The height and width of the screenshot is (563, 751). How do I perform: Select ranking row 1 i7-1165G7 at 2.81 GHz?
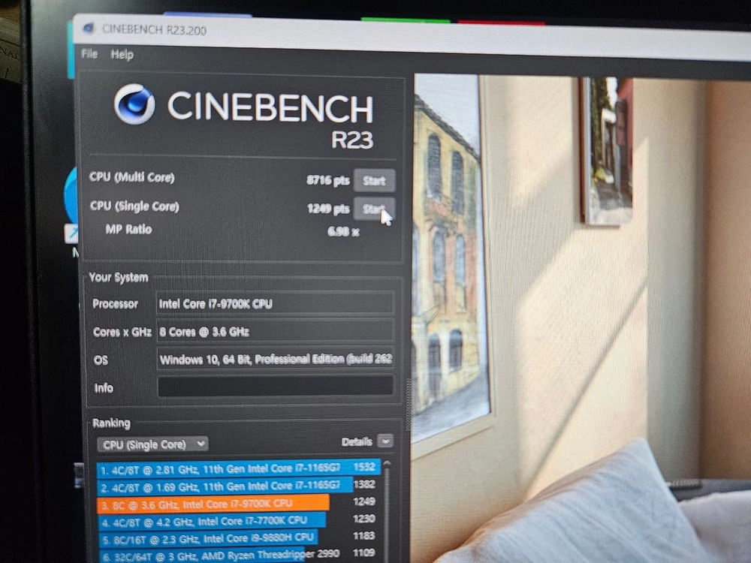(x=239, y=468)
